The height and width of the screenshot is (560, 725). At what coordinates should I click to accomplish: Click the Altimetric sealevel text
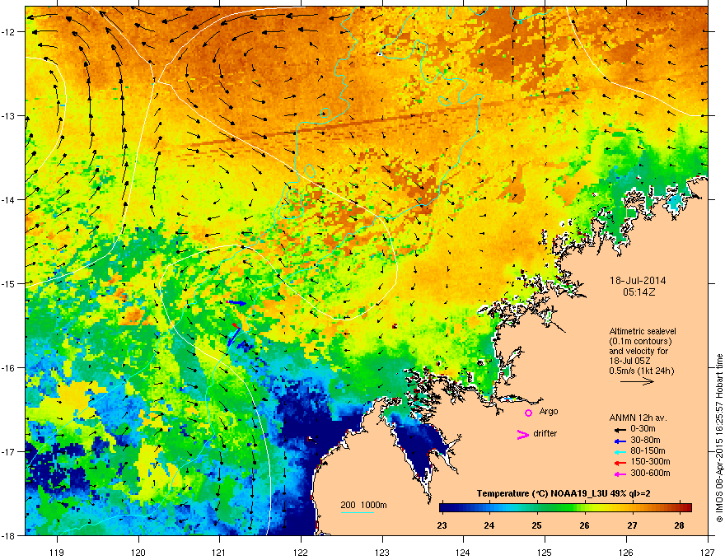pos(643,331)
